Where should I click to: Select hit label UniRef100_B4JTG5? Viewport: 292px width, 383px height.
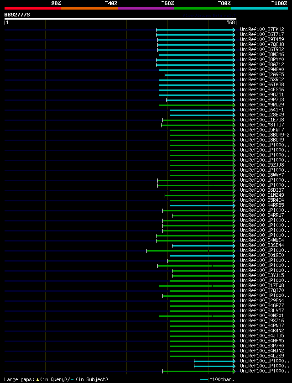click(262, 336)
